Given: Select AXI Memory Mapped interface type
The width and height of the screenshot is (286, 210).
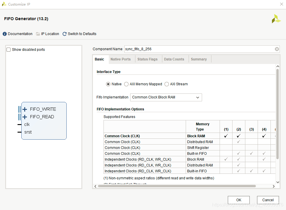Looking at the screenshot, I should [126, 84].
